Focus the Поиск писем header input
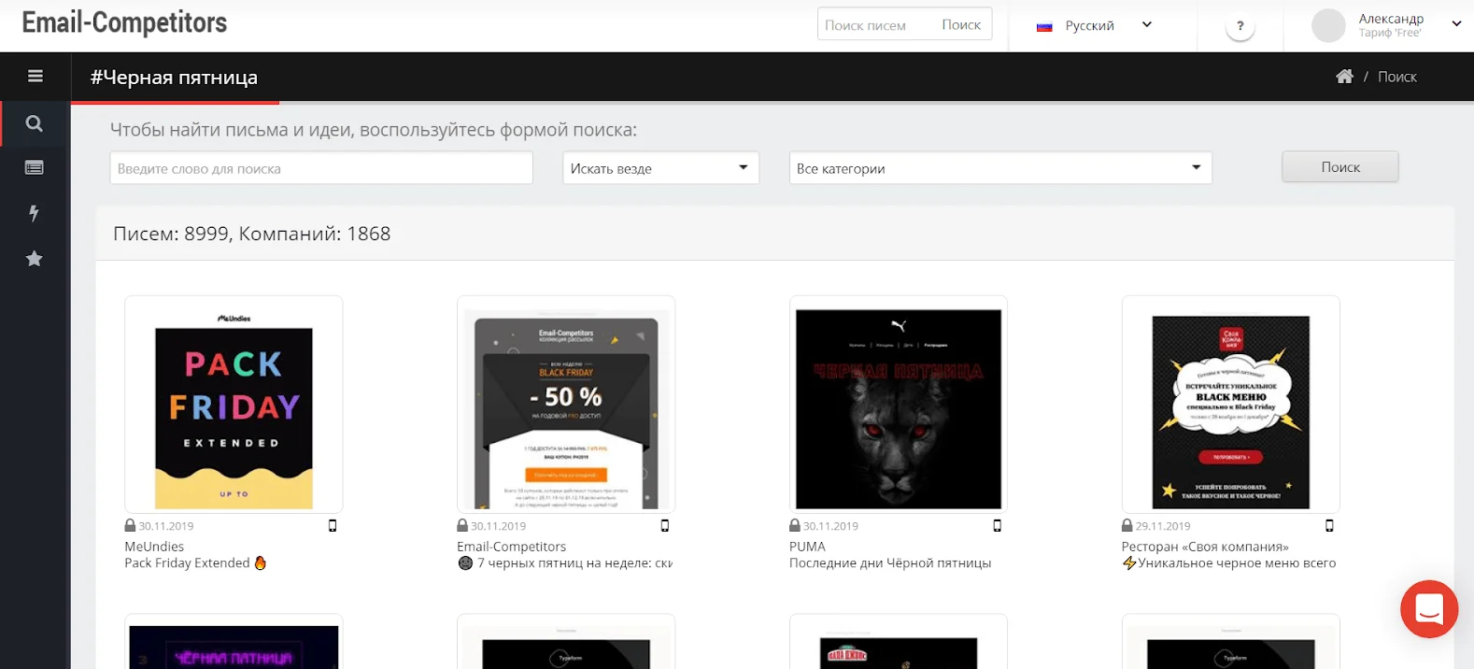Screen dimensions: 1474x669 tap(873, 25)
